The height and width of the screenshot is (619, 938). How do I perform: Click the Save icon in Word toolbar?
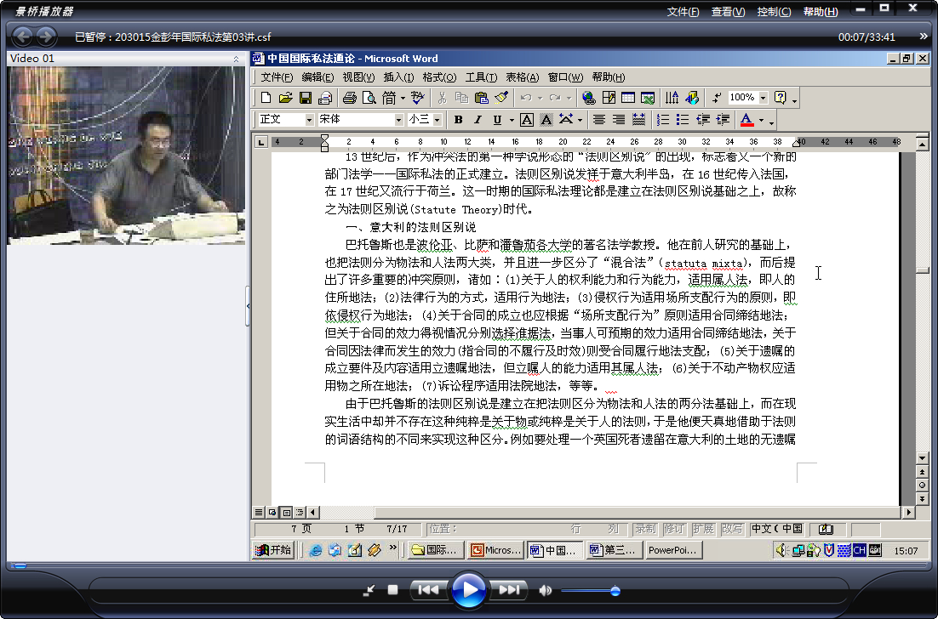(x=305, y=98)
